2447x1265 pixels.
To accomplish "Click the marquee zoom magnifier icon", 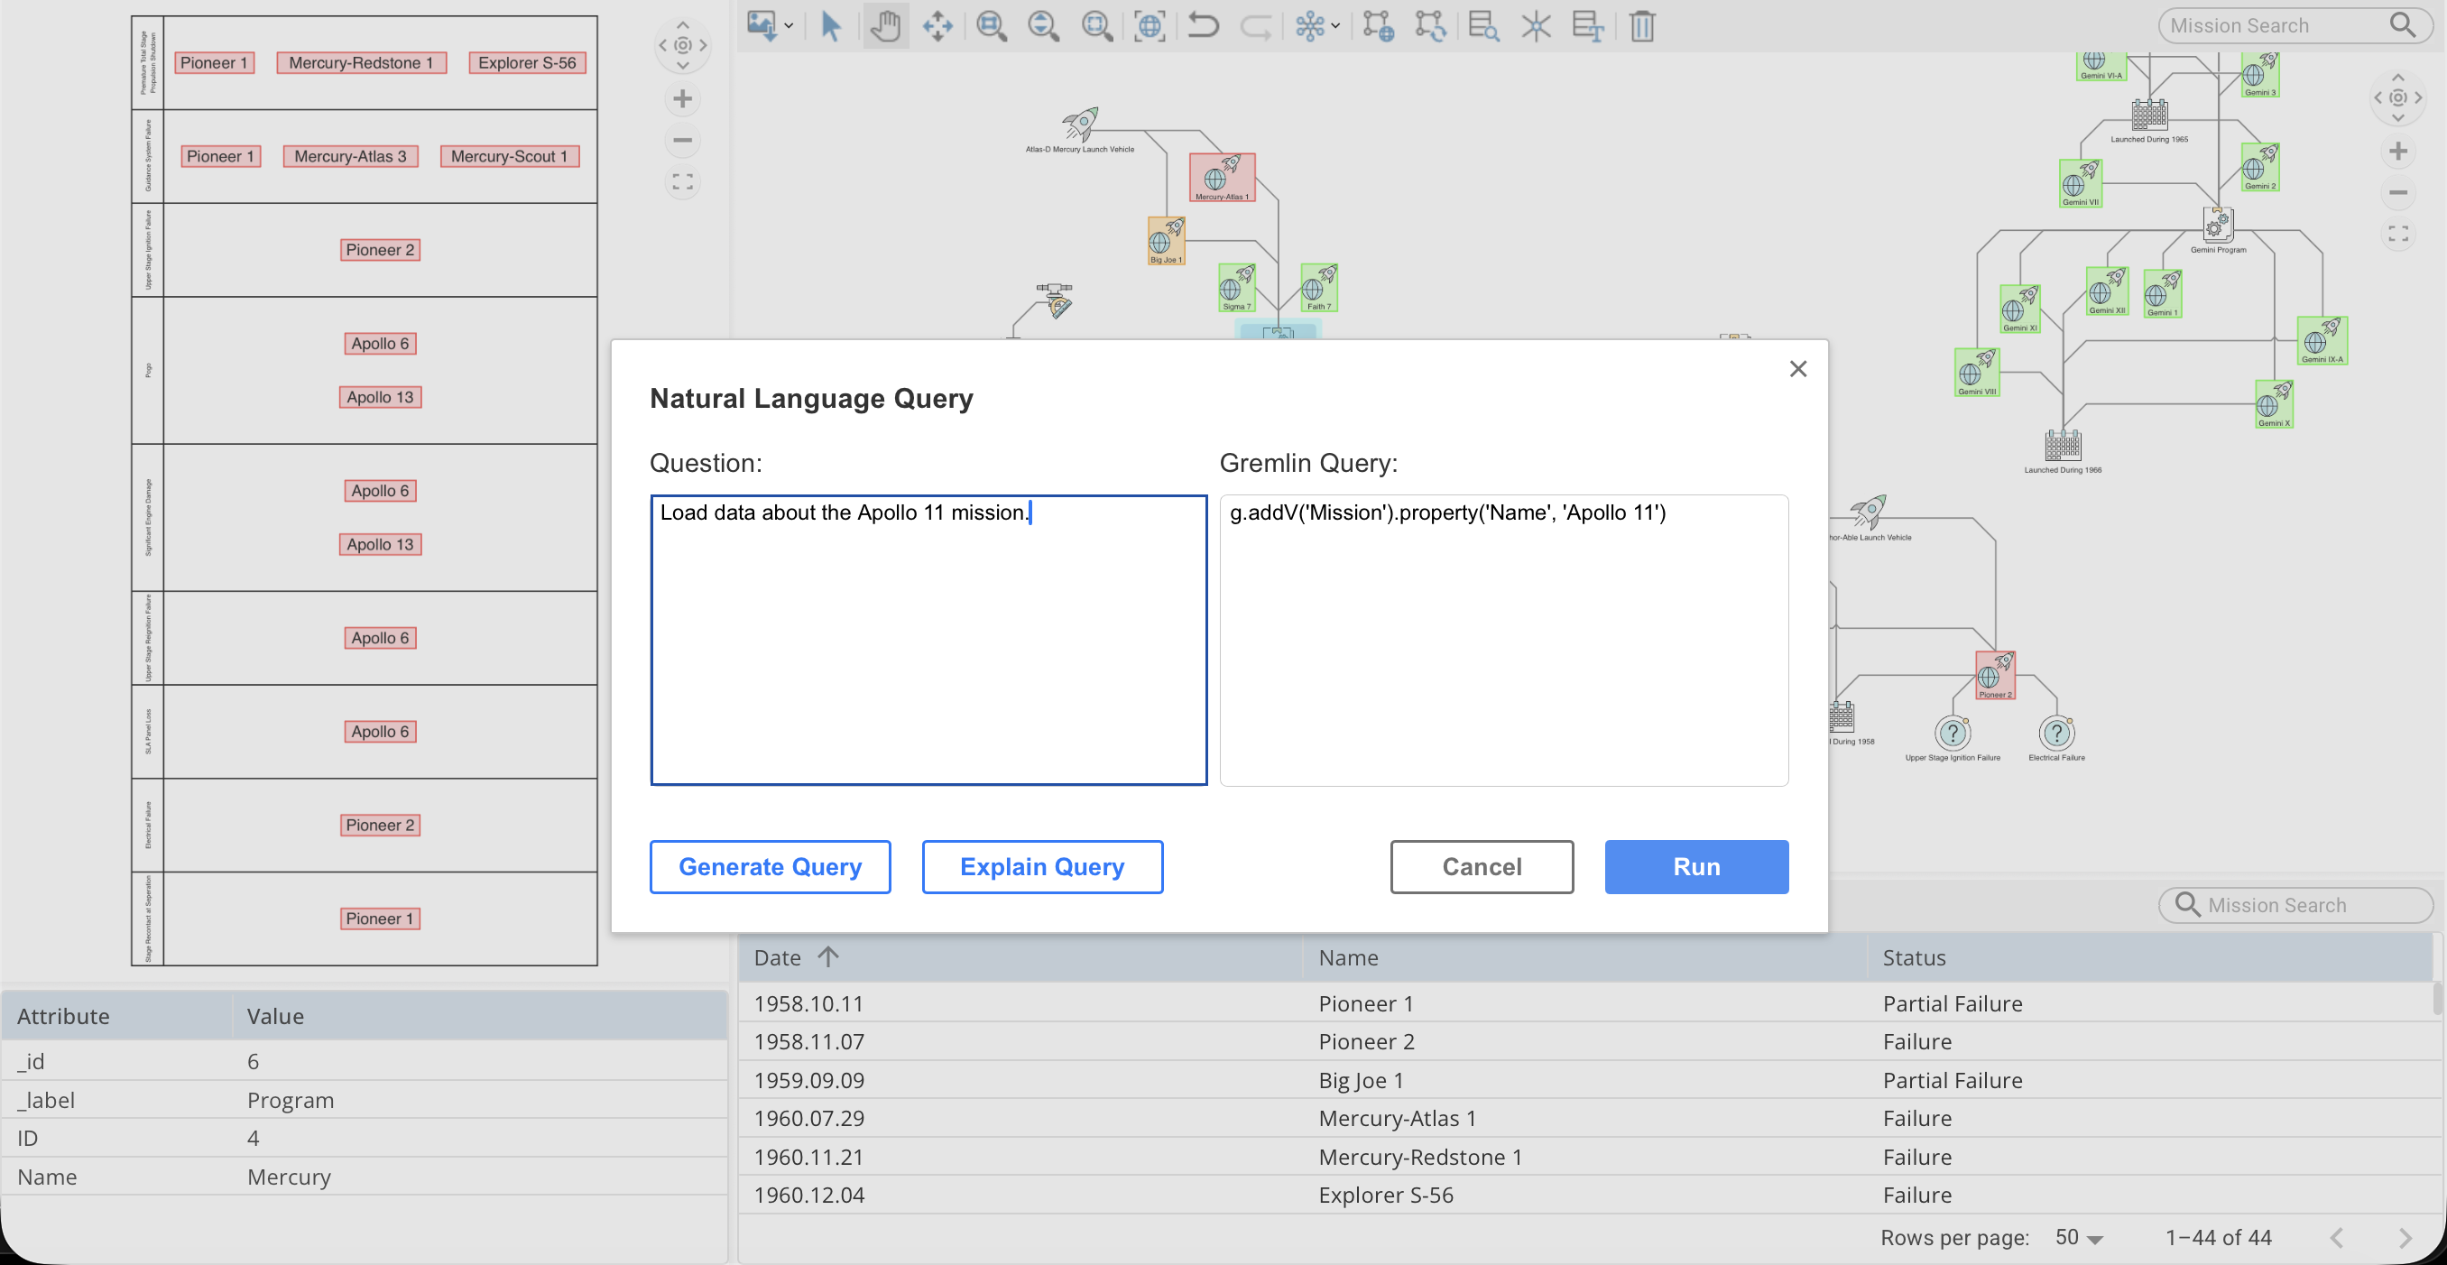I will click(x=1097, y=25).
